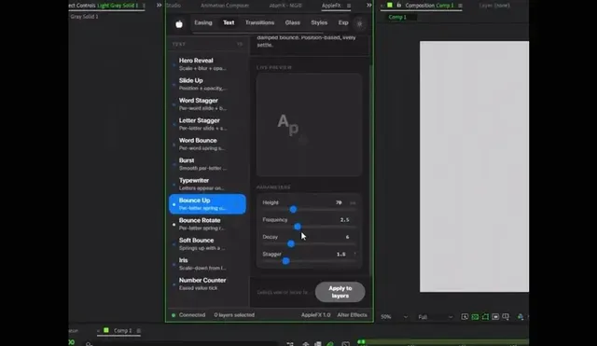Open the AtomX panel tab
Viewport: 597px width, 346px height.
[285, 6]
